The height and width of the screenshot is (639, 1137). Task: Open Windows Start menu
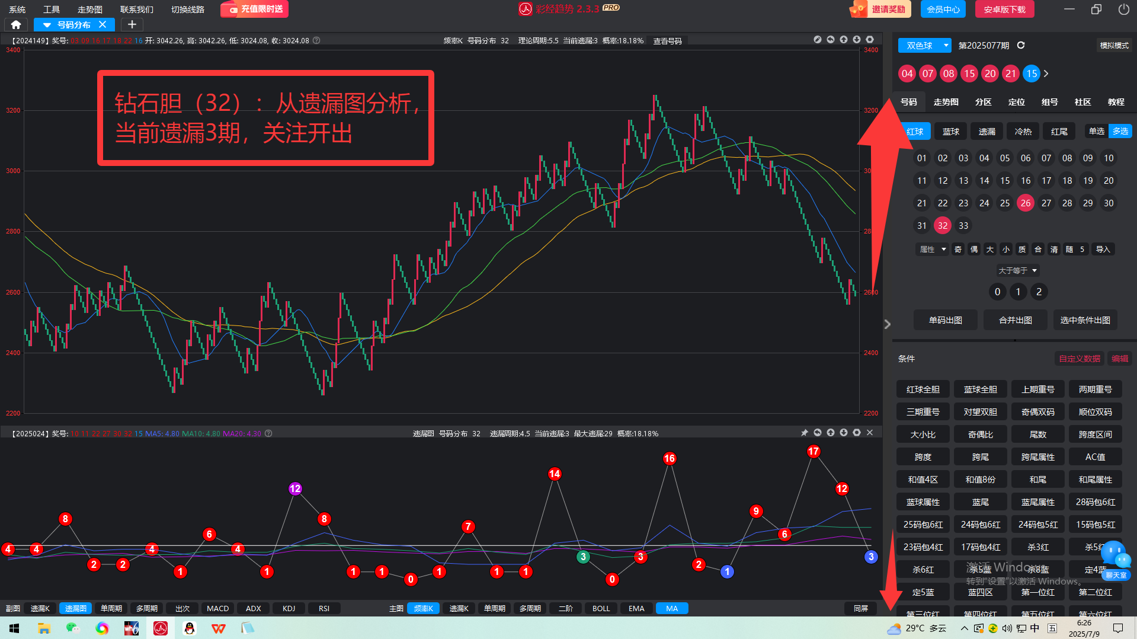[14, 628]
